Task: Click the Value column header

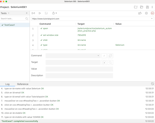Action: [x=118, y=24]
